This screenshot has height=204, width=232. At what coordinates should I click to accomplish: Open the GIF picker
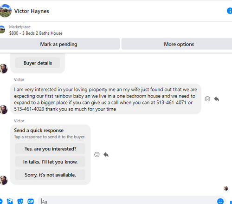point(31,201)
